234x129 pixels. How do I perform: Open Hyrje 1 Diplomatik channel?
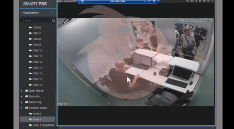coord(43,125)
